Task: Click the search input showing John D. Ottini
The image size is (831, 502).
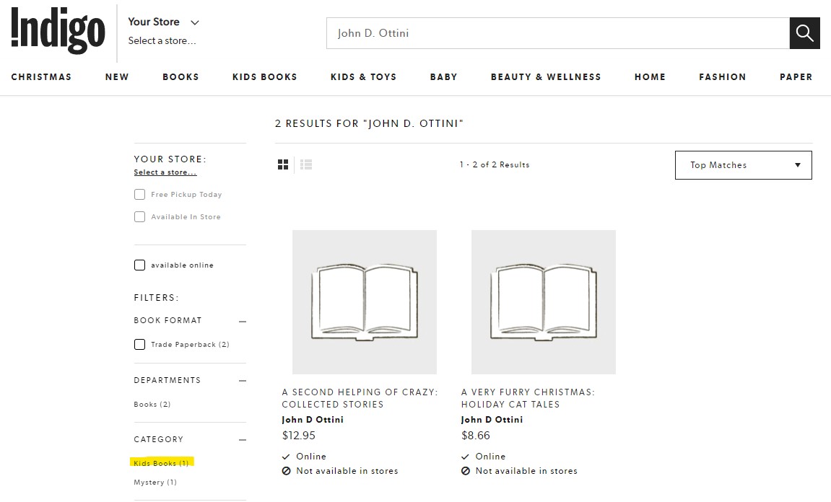Action: 556,33
